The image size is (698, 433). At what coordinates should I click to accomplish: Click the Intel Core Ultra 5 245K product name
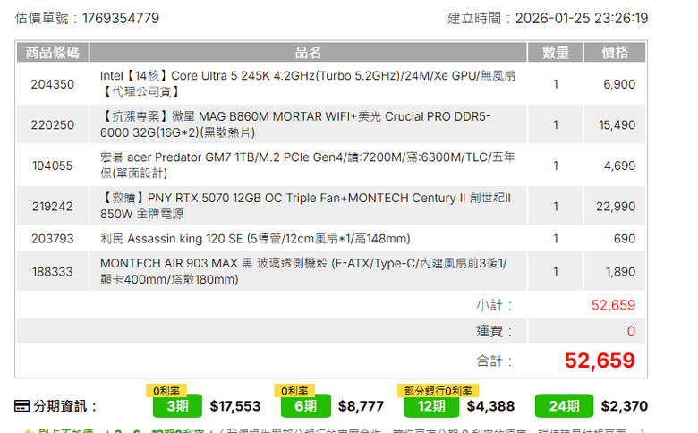point(308,84)
